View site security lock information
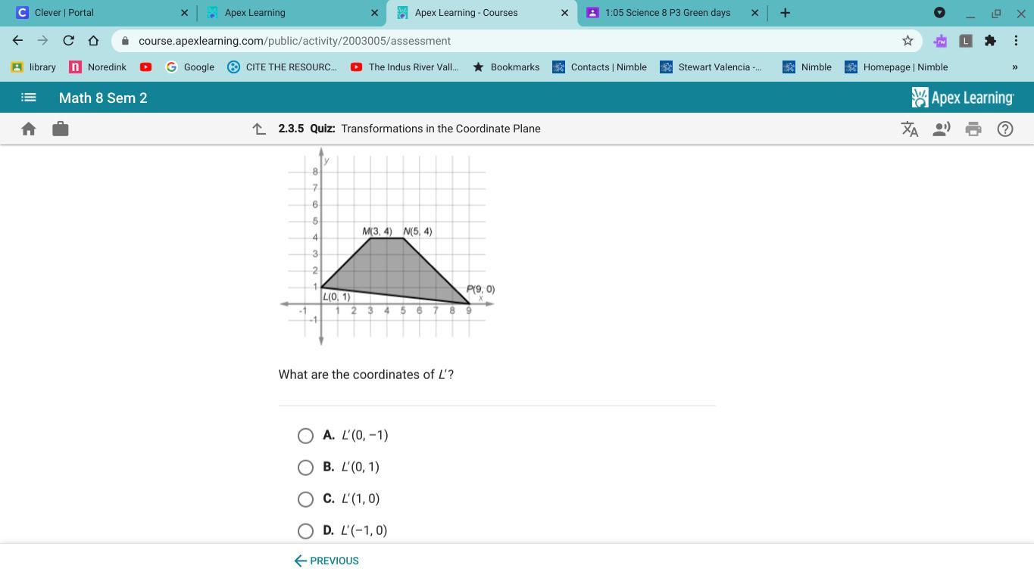This screenshot has height=581, width=1034. [126, 41]
